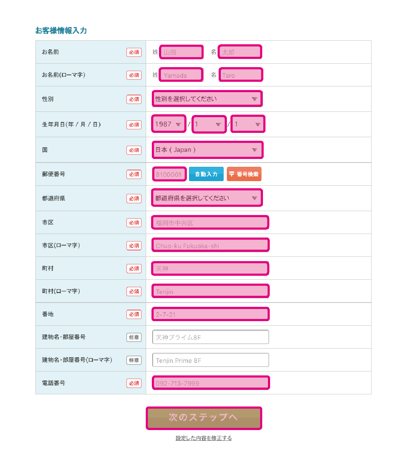408x454 pixels.
Task: Focus the 姓 field with placeholder 山田
Action: tap(181, 52)
